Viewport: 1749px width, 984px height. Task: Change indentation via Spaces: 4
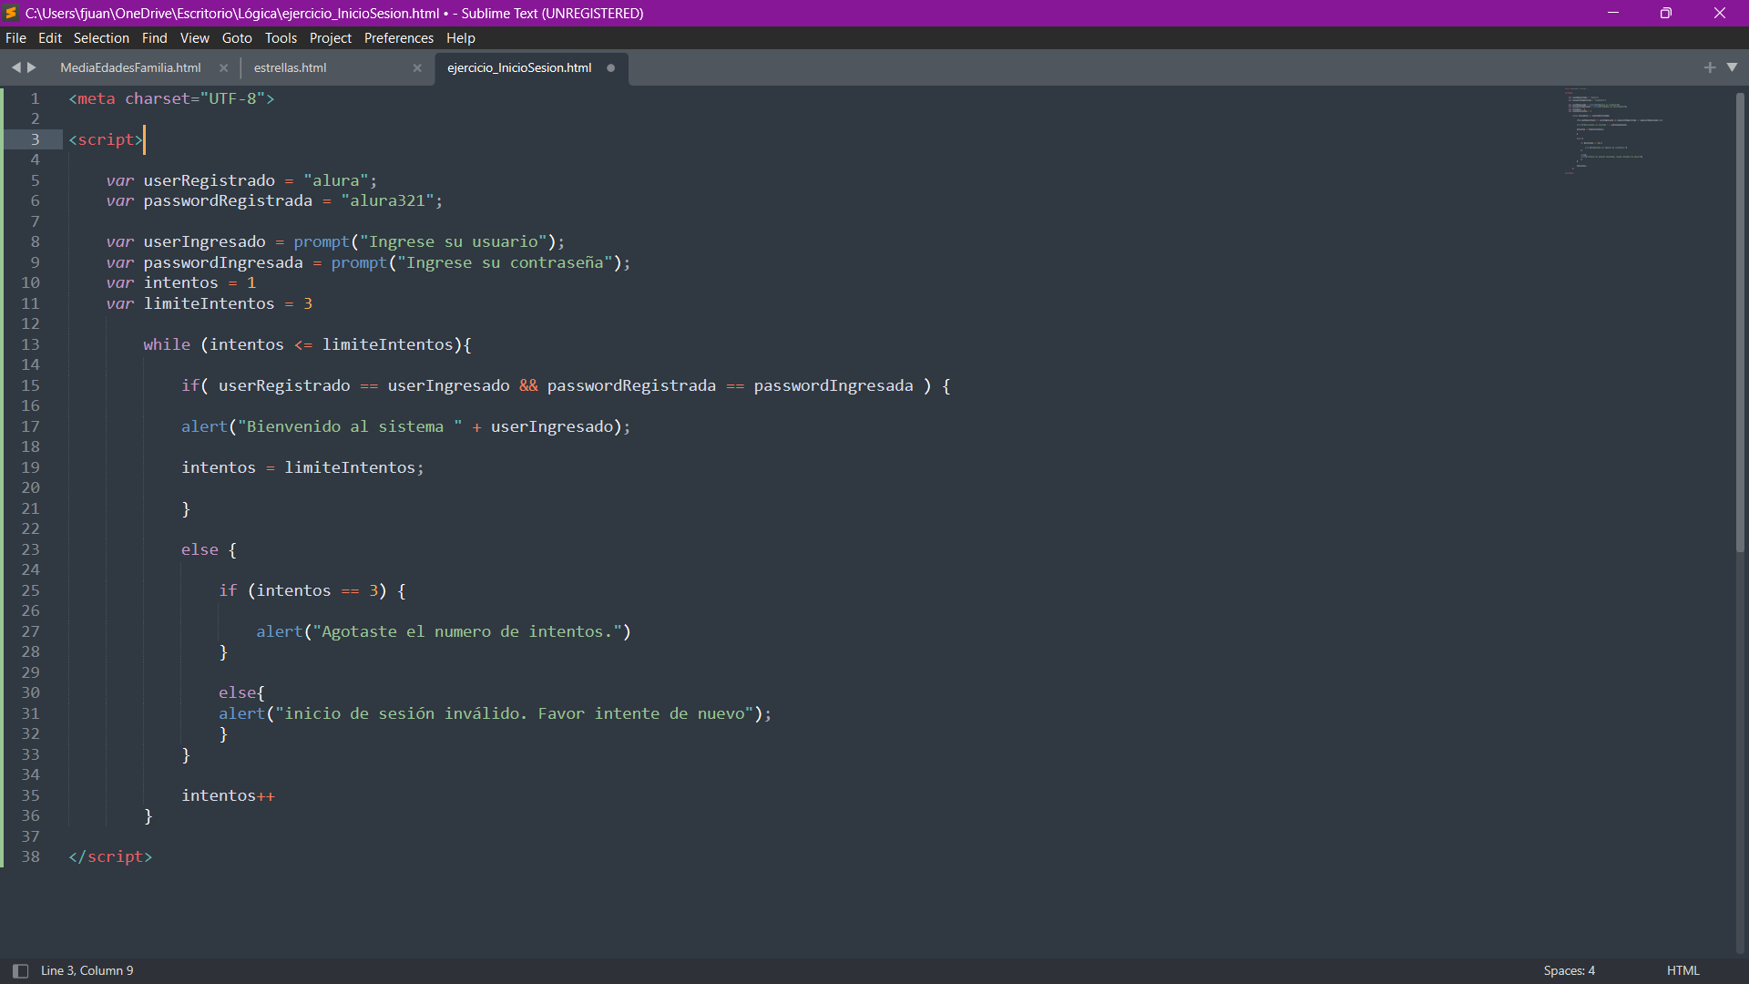[x=1569, y=971]
